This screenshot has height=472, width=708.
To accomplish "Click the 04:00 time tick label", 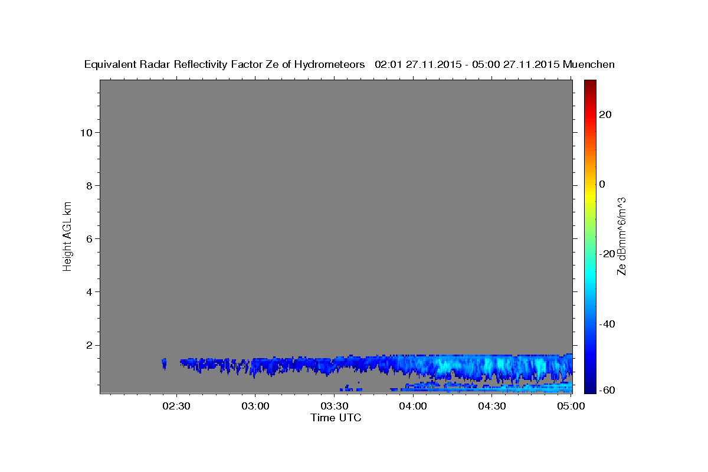I will tap(413, 407).
